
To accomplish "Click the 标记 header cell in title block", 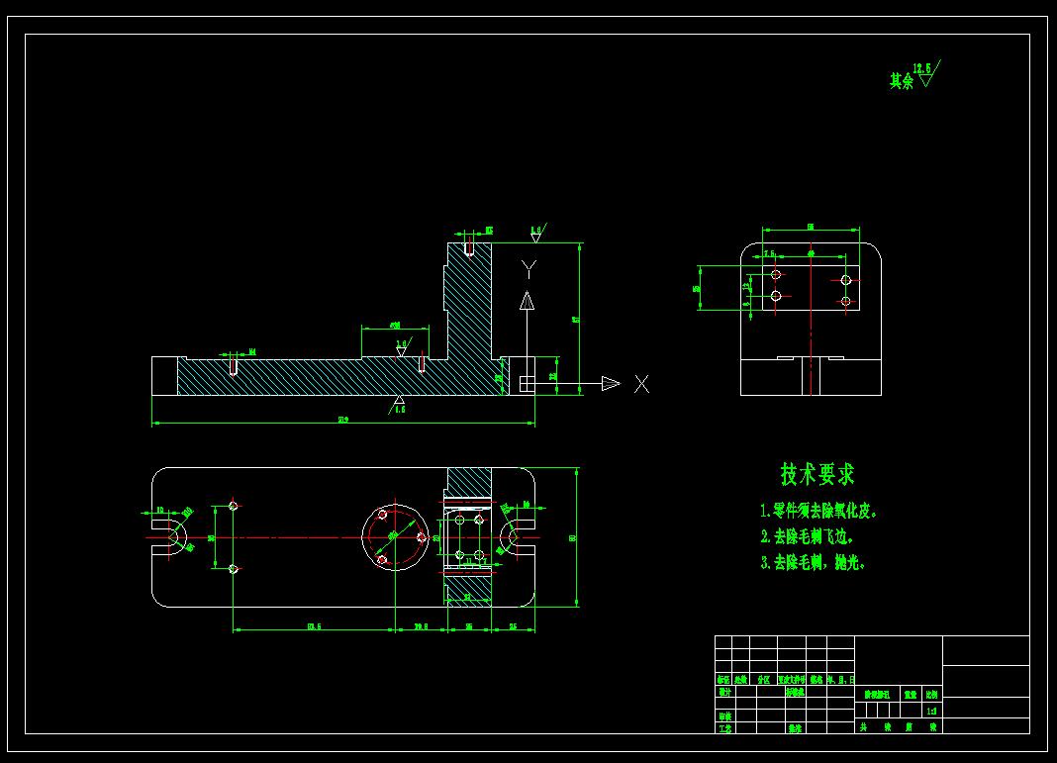I will (x=723, y=680).
